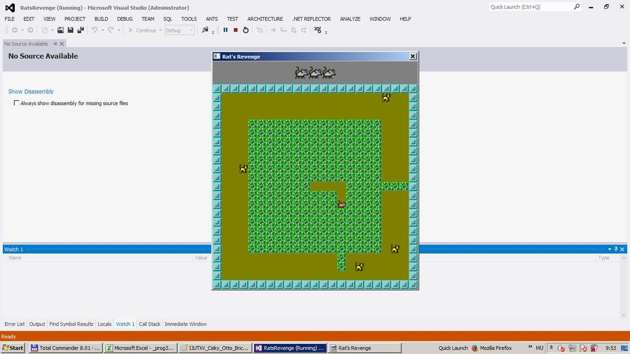
Task: Expand the Redo history dropdown arrow
Action: click(119, 30)
